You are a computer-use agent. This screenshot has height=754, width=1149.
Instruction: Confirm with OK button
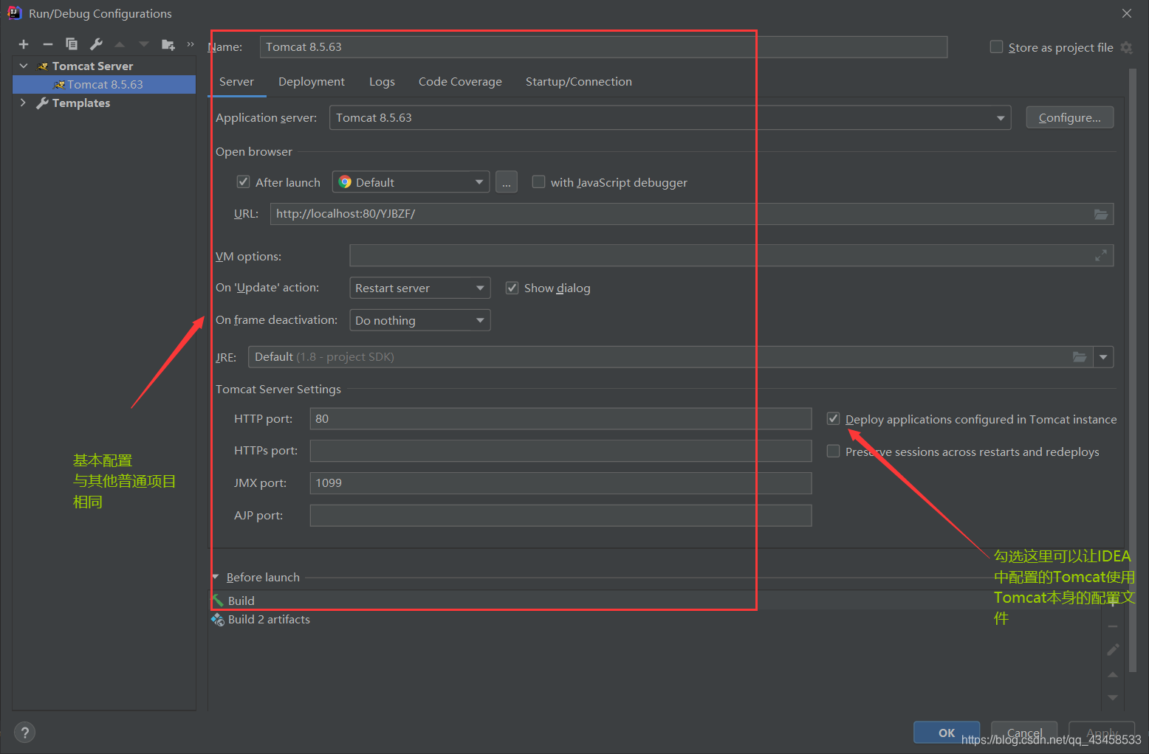tap(947, 733)
